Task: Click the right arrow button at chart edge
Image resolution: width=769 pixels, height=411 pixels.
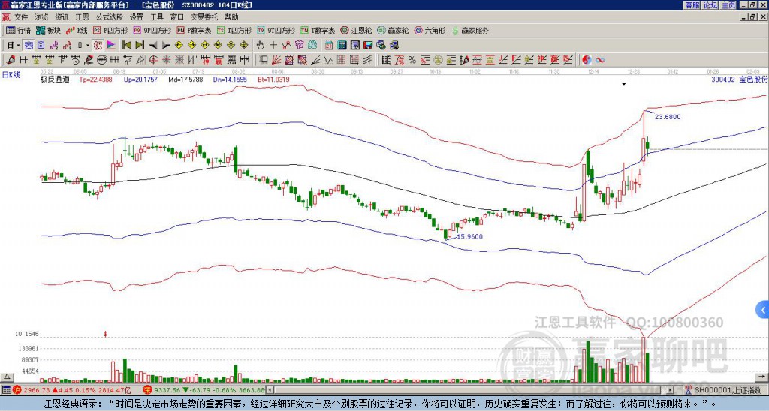Action: coord(763,376)
